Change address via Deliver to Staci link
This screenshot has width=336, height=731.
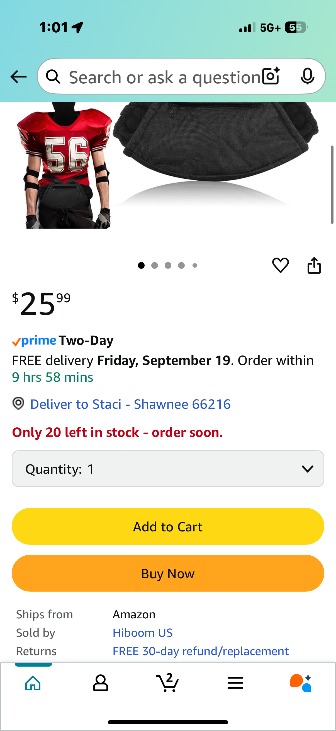pos(130,404)
